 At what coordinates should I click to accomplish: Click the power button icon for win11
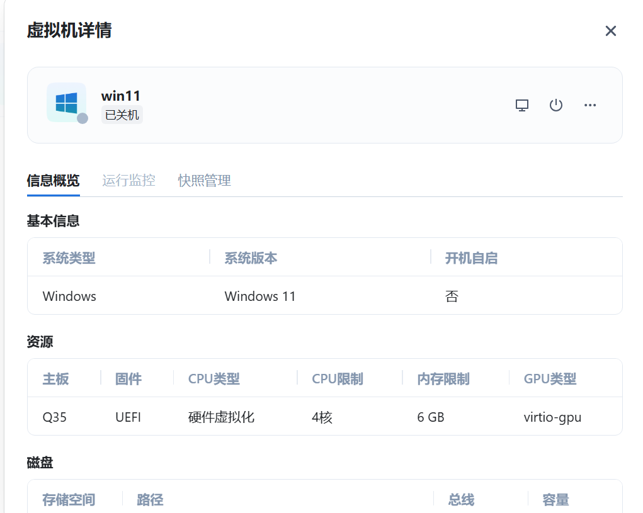[555, 105]
